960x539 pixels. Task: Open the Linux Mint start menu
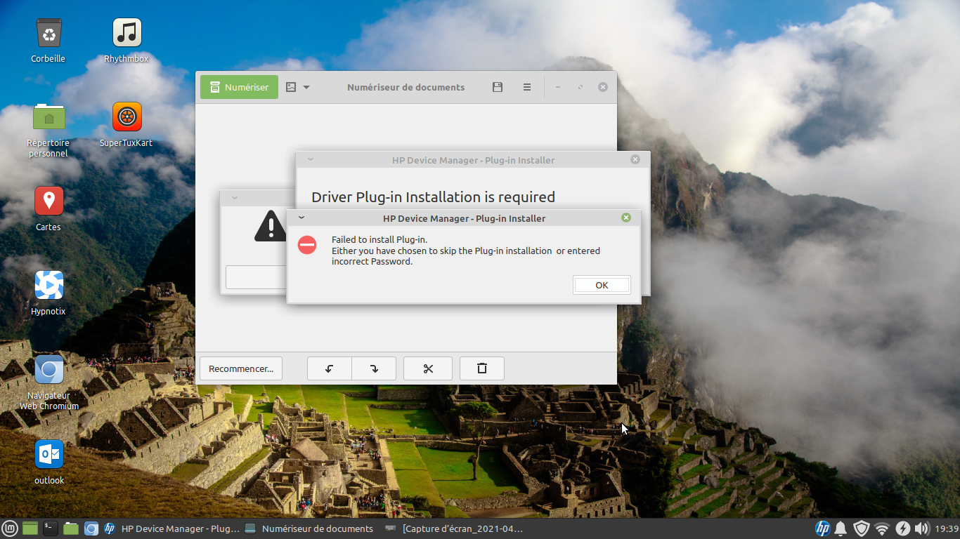tap(10, 528)
